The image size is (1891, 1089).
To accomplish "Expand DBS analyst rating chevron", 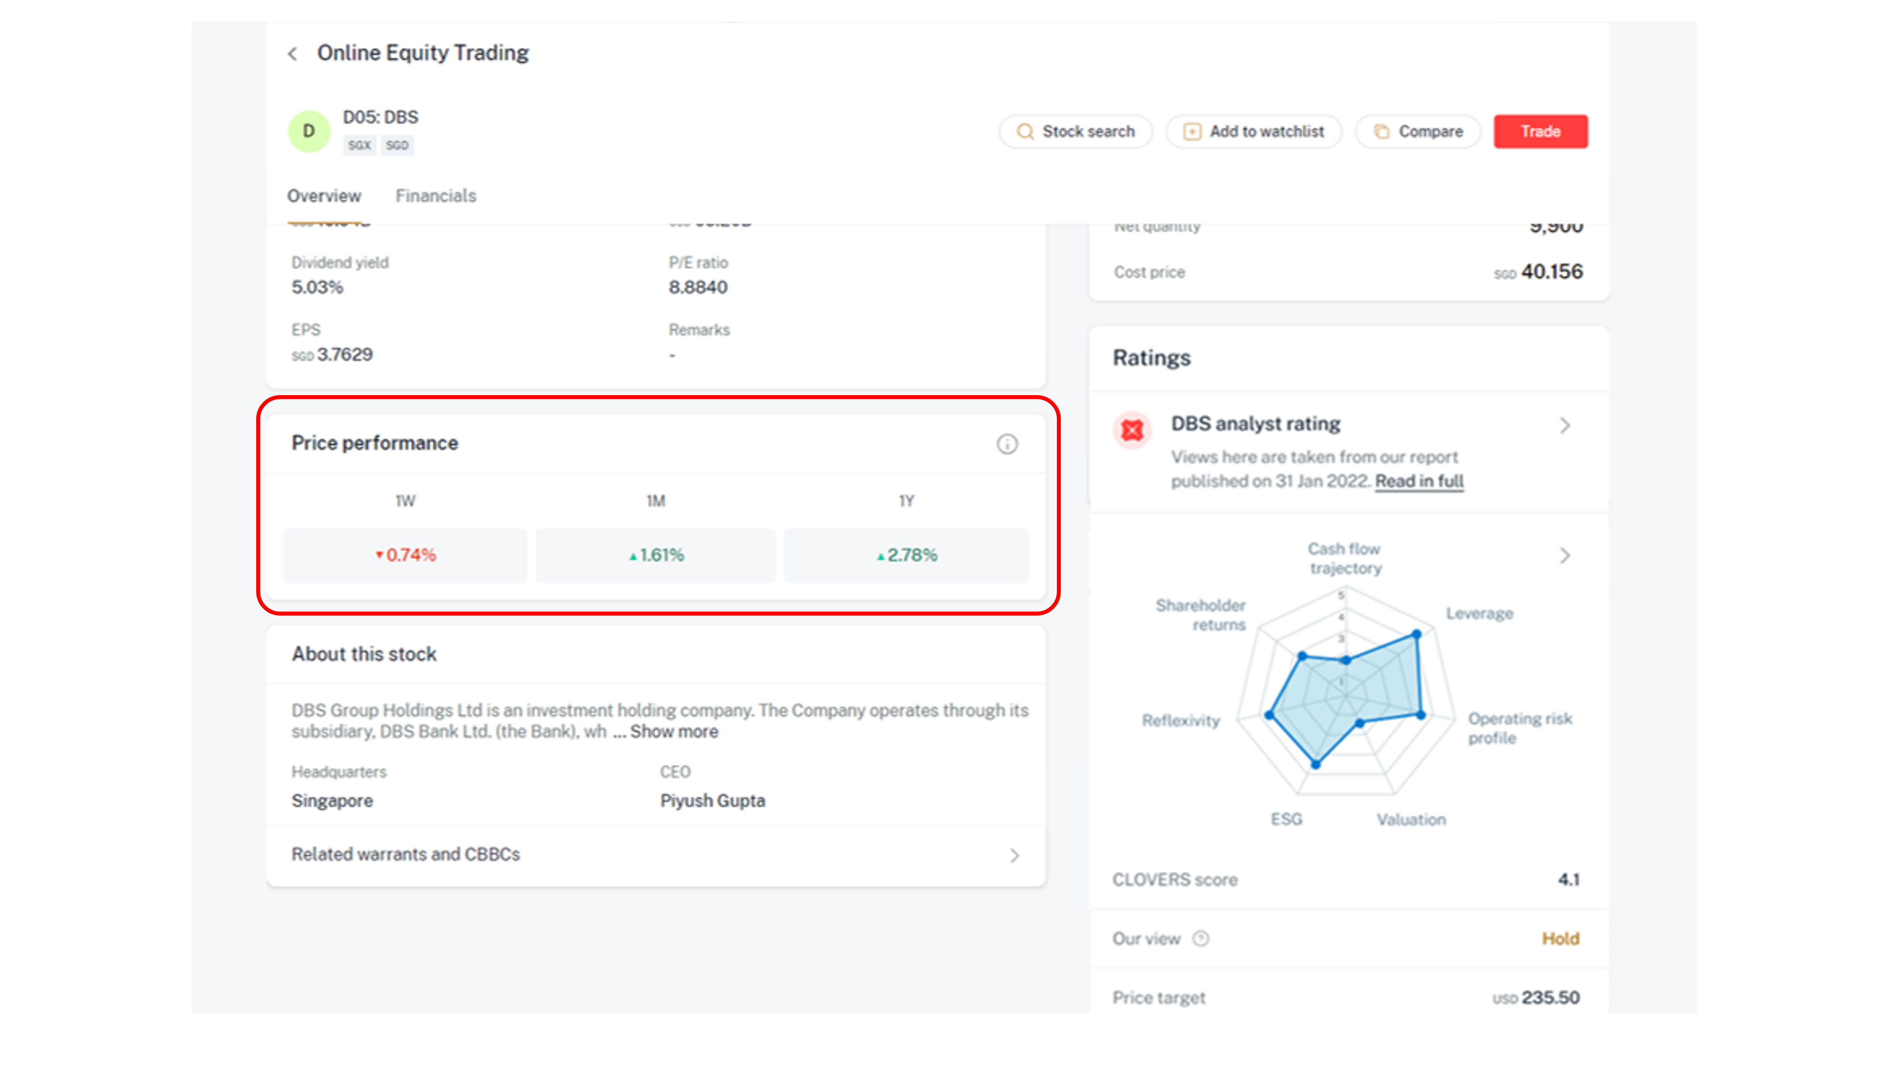I will coord(1565,425).
